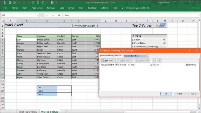Click New Rule button in Rules Manager
Viewport: 201px width, 113px height.
108,61
